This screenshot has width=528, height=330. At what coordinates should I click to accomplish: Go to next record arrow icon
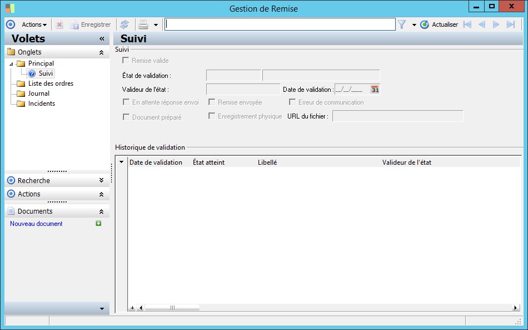(x=496, y=24)
